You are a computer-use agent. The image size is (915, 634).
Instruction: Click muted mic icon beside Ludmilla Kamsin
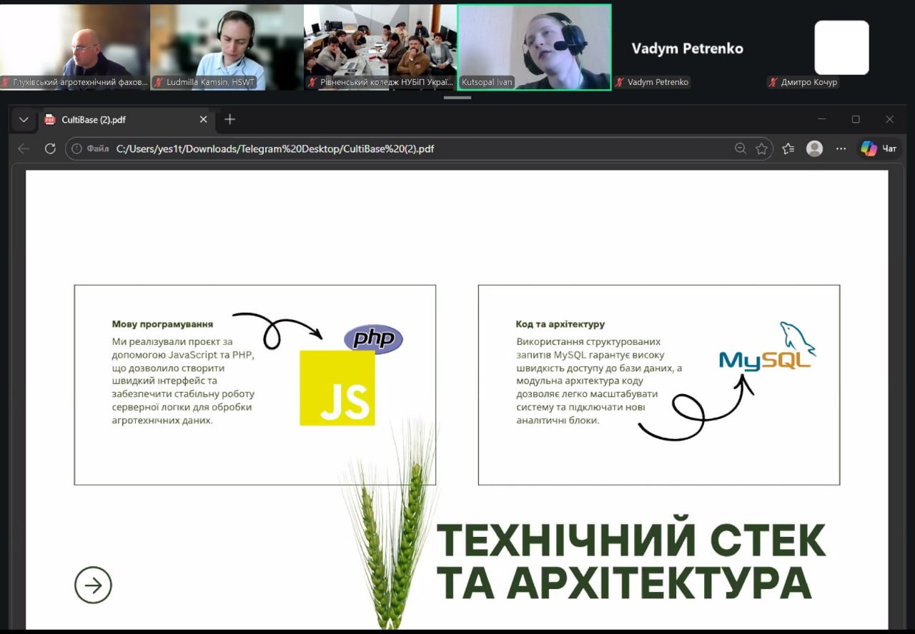tap(159, 82)
